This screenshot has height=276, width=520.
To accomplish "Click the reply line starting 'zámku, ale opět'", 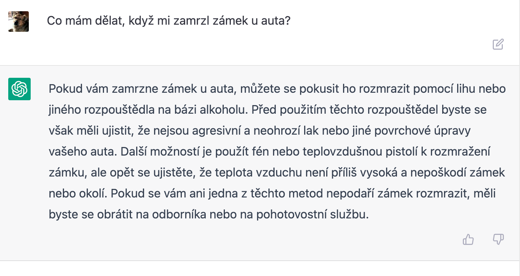I will (277, 173).
